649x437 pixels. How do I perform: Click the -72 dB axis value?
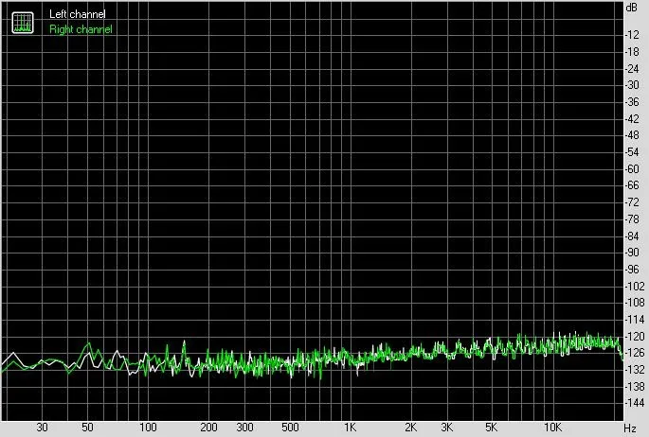pyautogui.click(x=632, y=202)
